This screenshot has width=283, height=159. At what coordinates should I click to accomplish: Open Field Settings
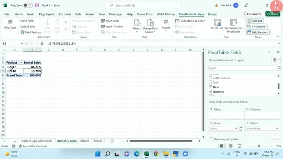tap(31, 32)
